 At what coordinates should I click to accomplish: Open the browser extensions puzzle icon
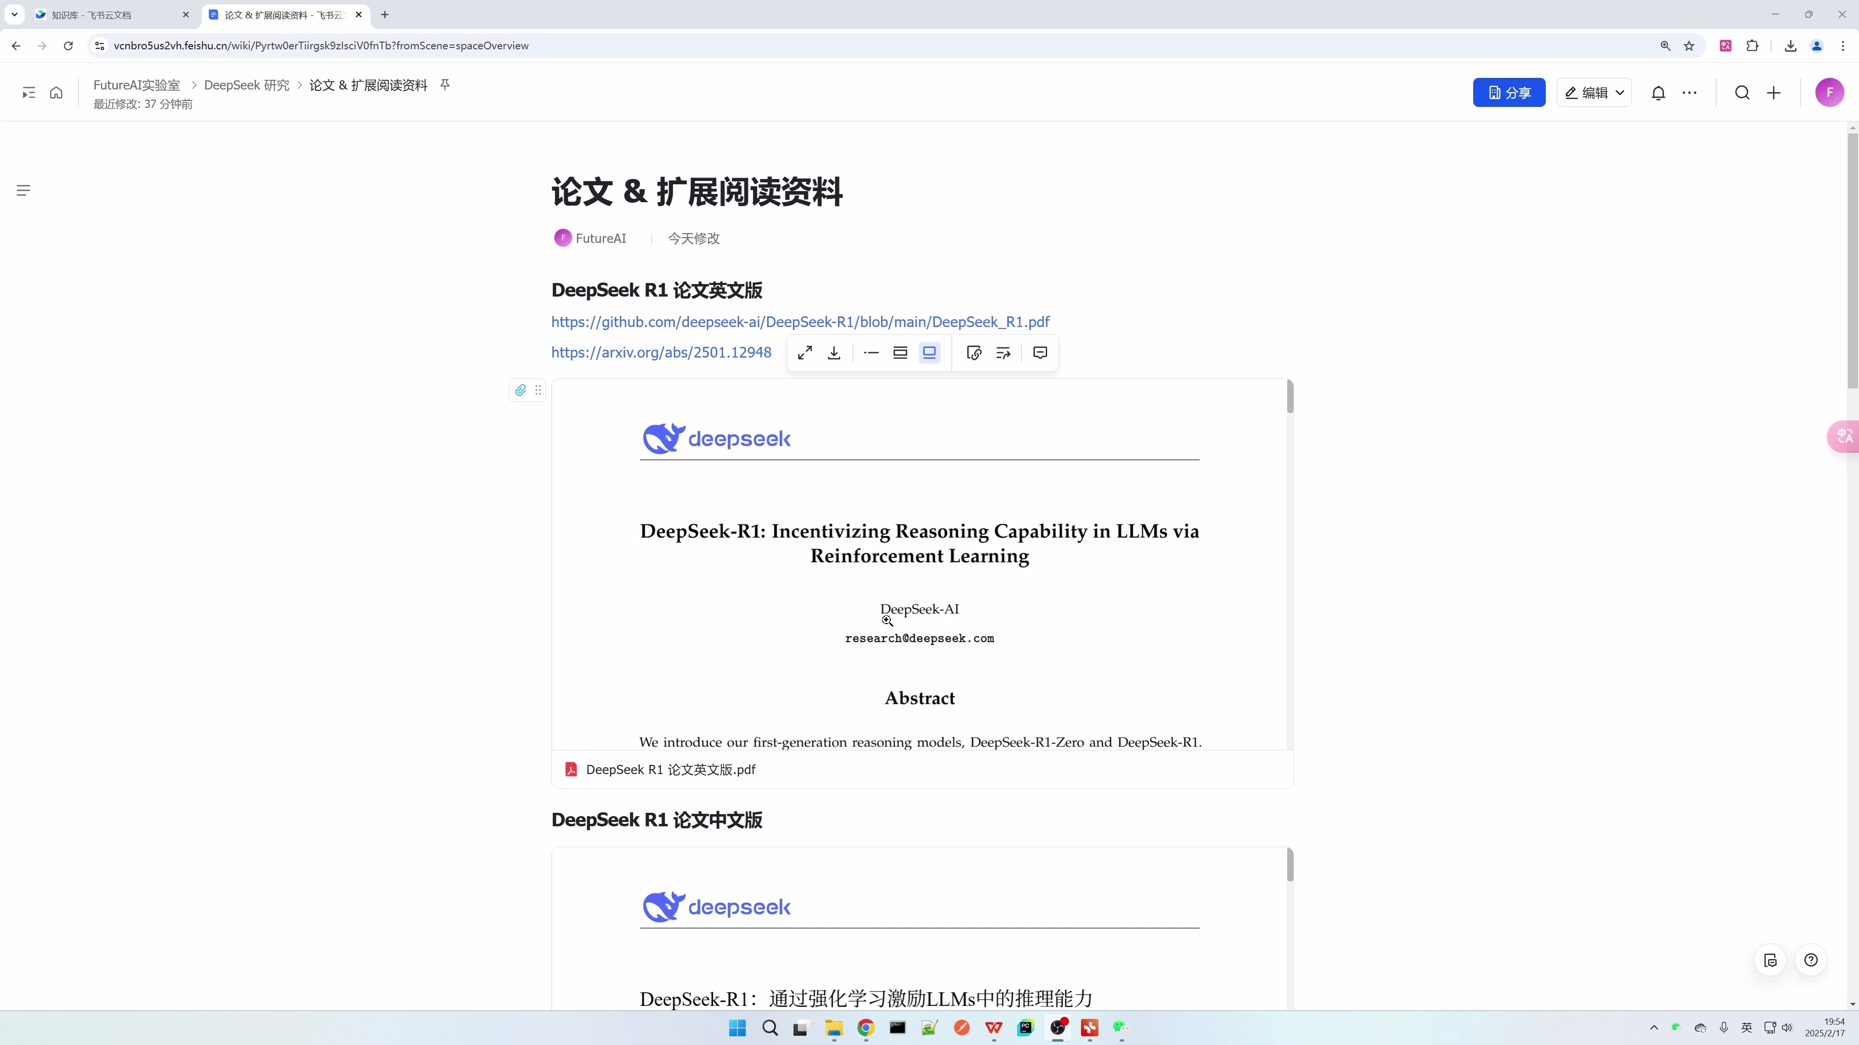point(1752,45)
